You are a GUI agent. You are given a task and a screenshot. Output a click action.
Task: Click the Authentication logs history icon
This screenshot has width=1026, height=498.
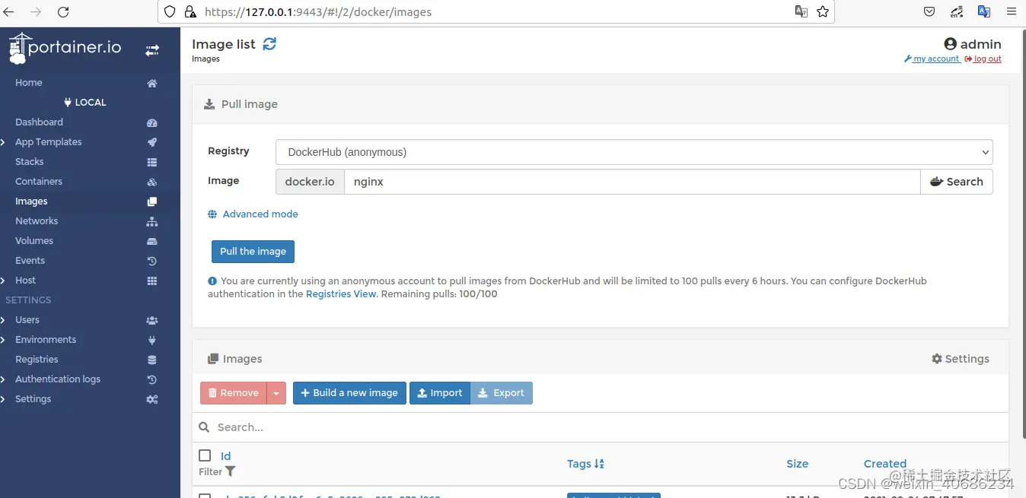[x=152, y=379]
